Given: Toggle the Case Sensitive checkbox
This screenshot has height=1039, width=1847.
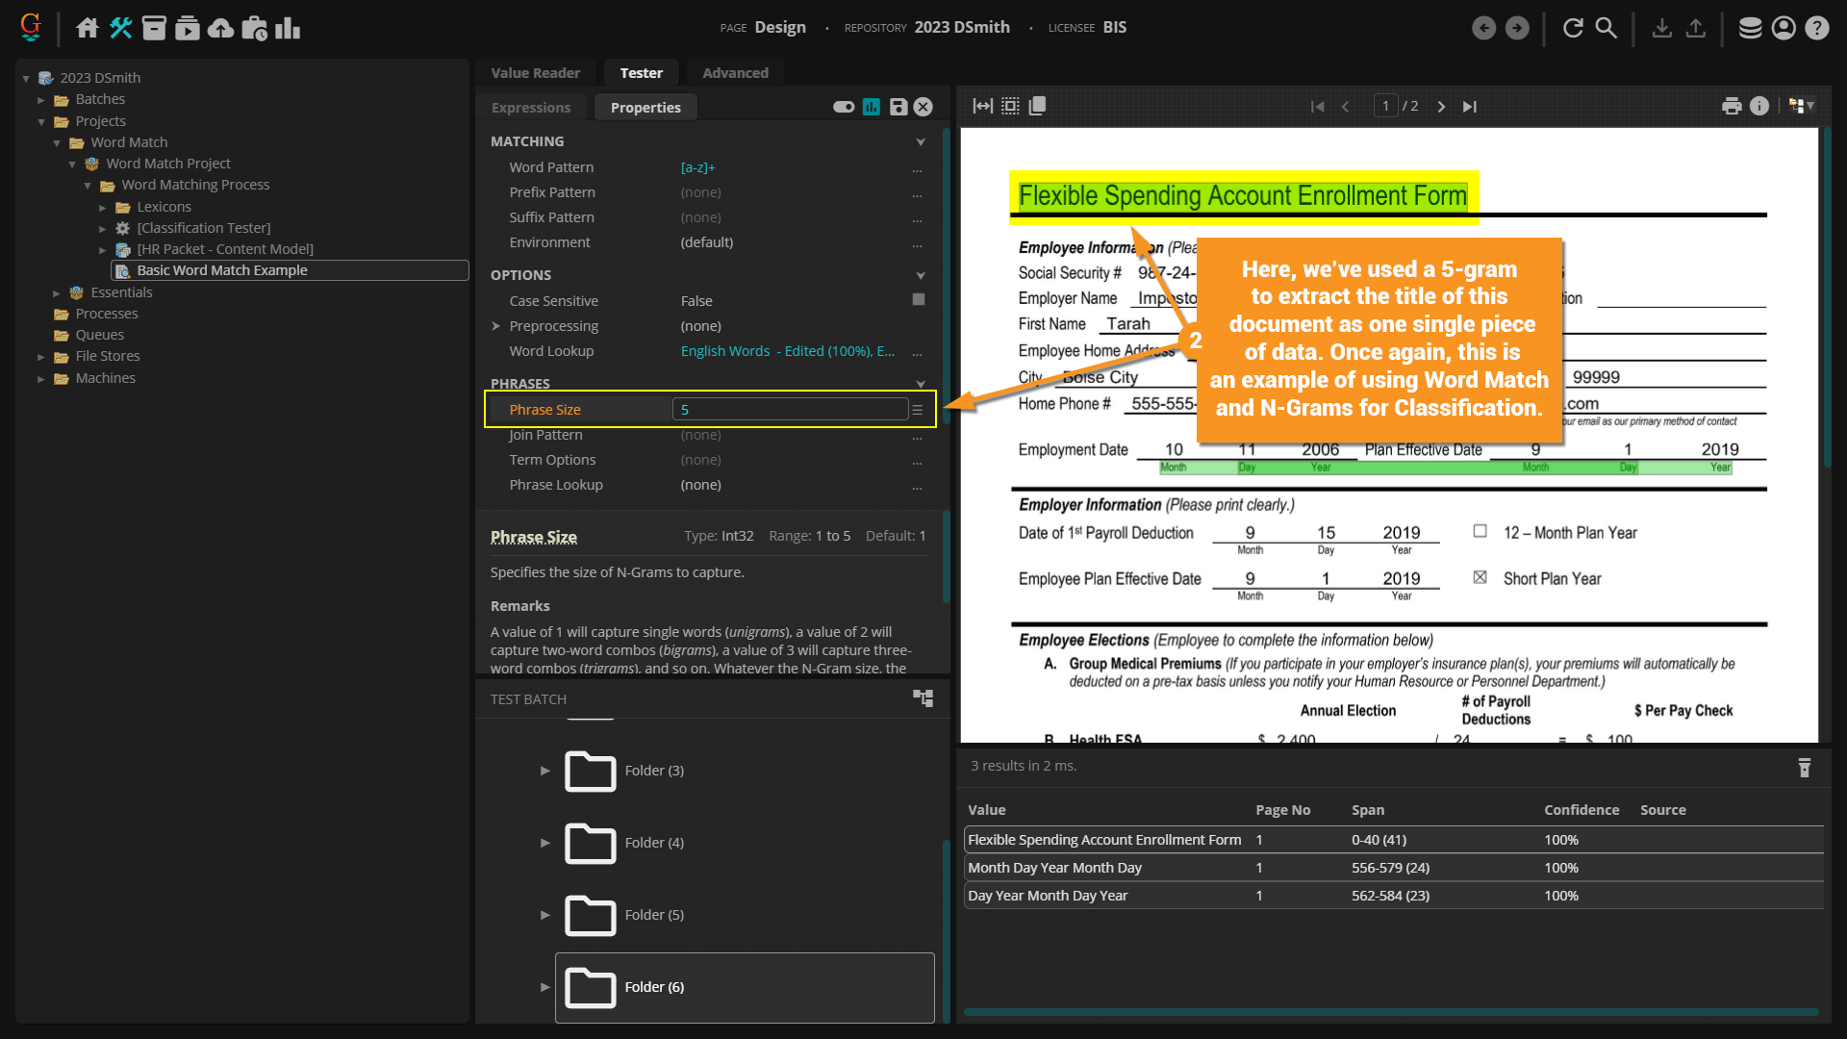Looking at the screenshot, I should click(918, 300).
